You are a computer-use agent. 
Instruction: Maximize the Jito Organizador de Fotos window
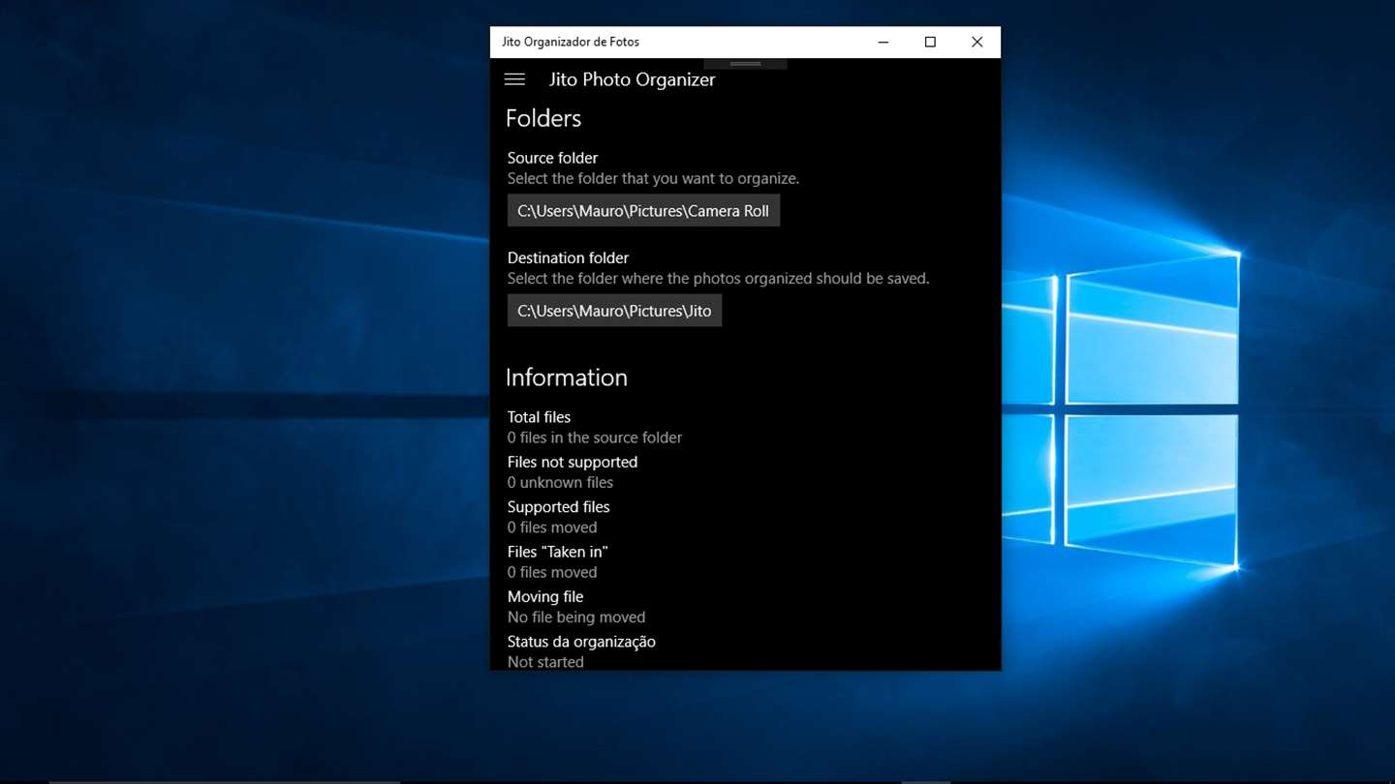(930, 42)
